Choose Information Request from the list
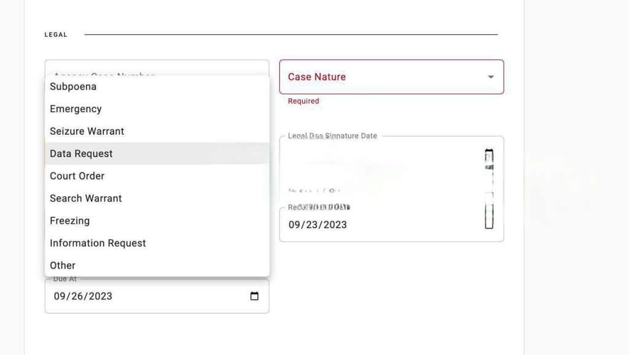Viewport: 629px width, 355px height. click(x=98, y=243)
